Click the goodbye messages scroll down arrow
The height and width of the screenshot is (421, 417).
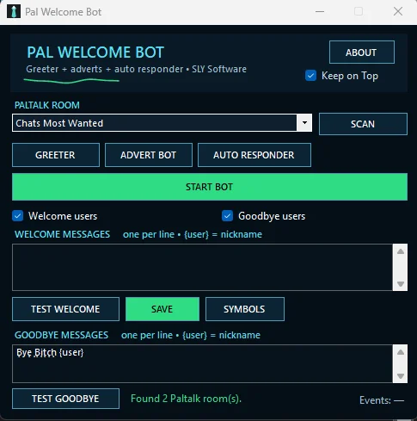(x=401, y=375)
